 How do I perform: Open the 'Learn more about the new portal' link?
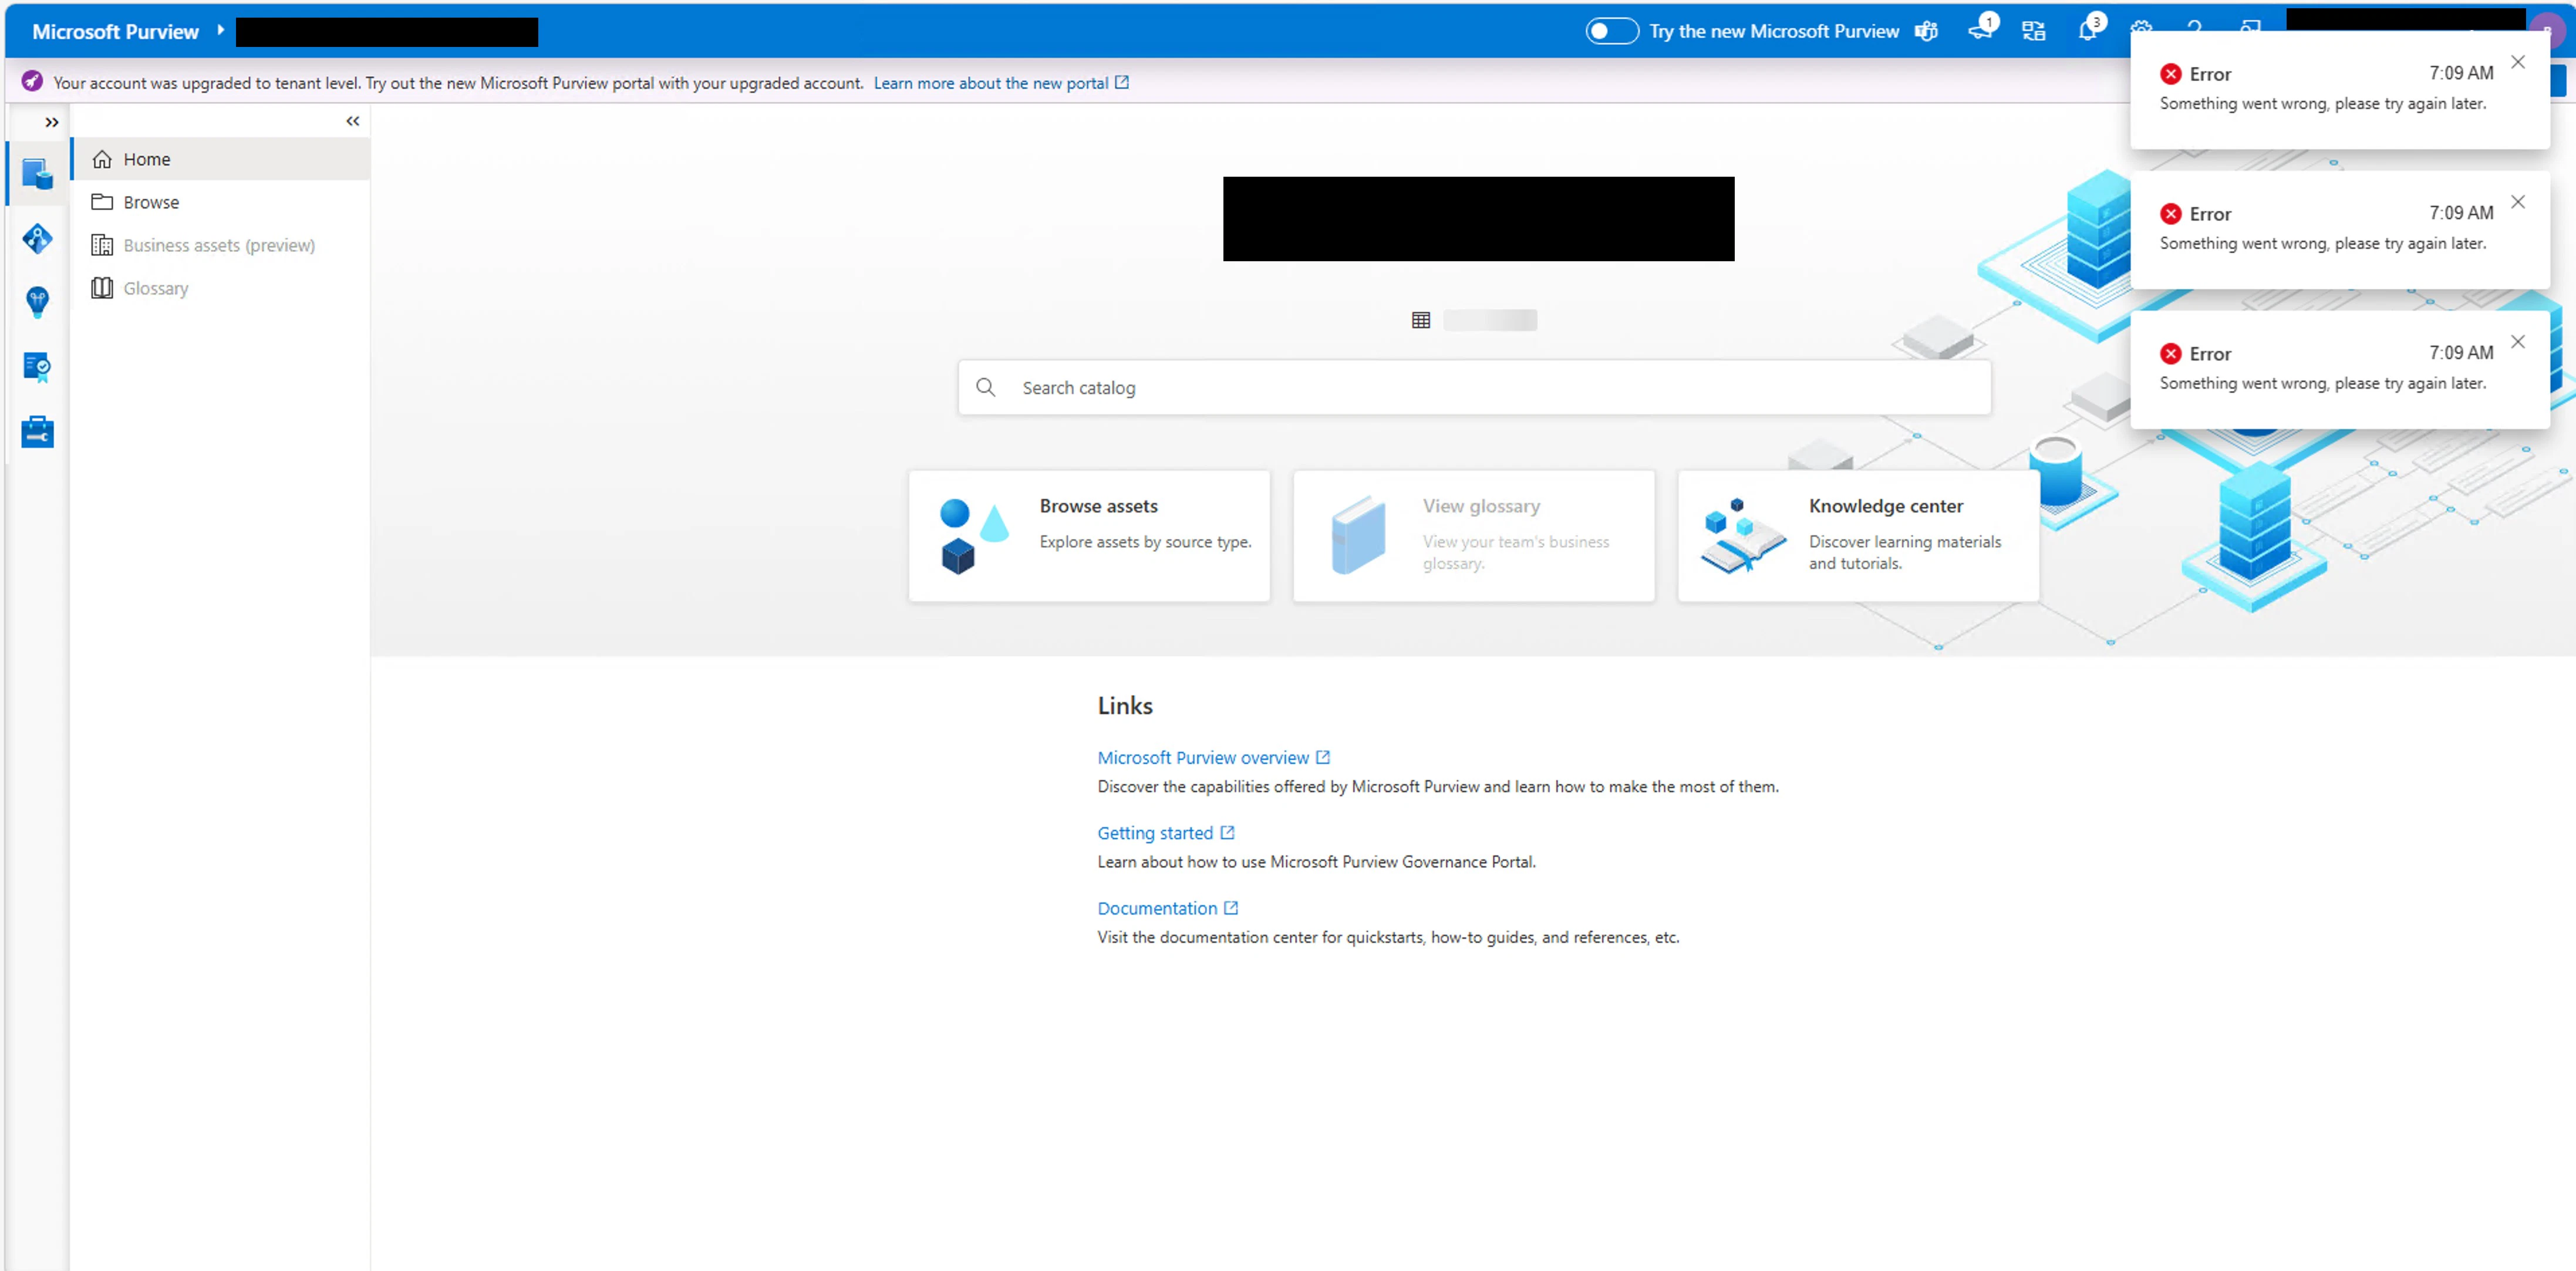click(x=990, y=83)
